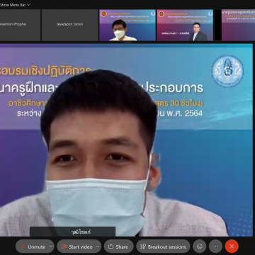
Task: Open Breakout sessions
Action: point(163,246)
